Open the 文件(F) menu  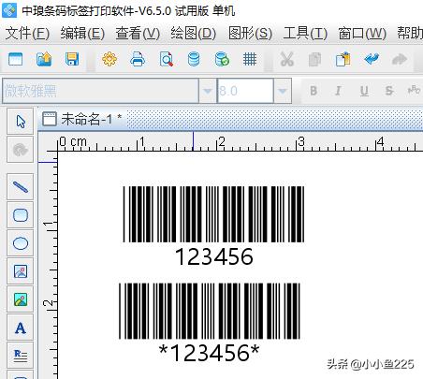pos(27,33)
